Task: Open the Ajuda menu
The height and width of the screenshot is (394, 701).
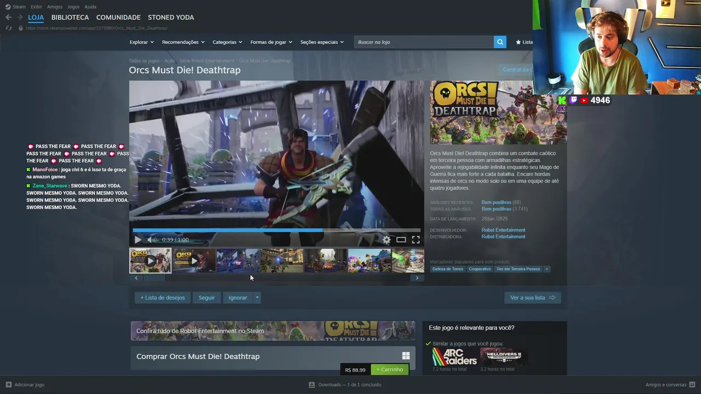Action: click(x=90, y=7)
